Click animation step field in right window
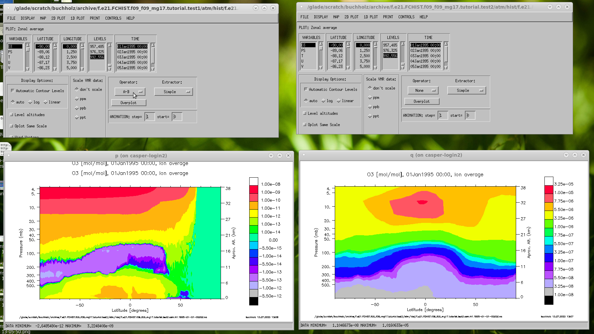The width and height of the screenshot is (594, 334). (x=443, y=115)
